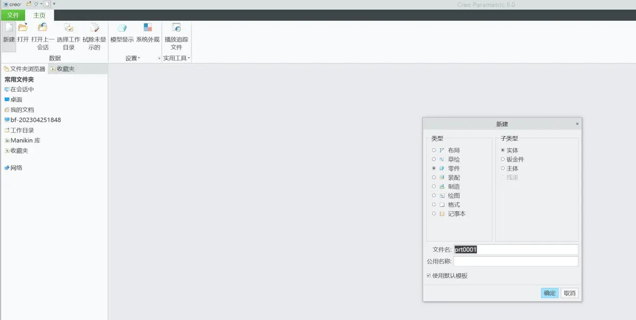The image size is (636, 320).
Task: Open the 文件 menu tab
Action: [x=13, y=15]
